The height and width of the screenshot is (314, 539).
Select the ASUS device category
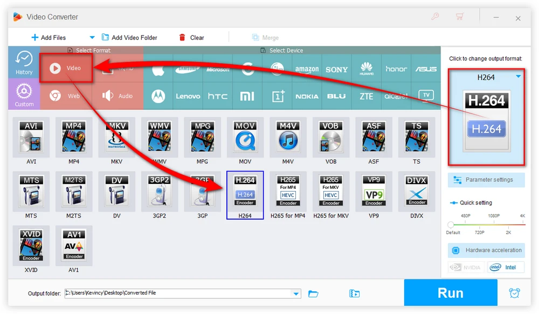[426, 69]
